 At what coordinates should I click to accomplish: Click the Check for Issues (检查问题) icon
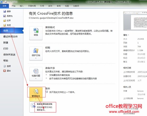36,71
